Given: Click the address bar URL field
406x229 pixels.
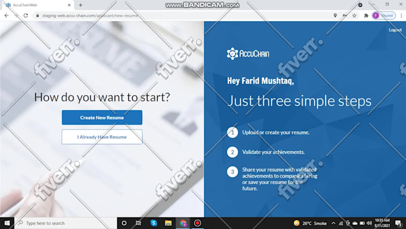Looking at the screenshot, I should 182,16.
